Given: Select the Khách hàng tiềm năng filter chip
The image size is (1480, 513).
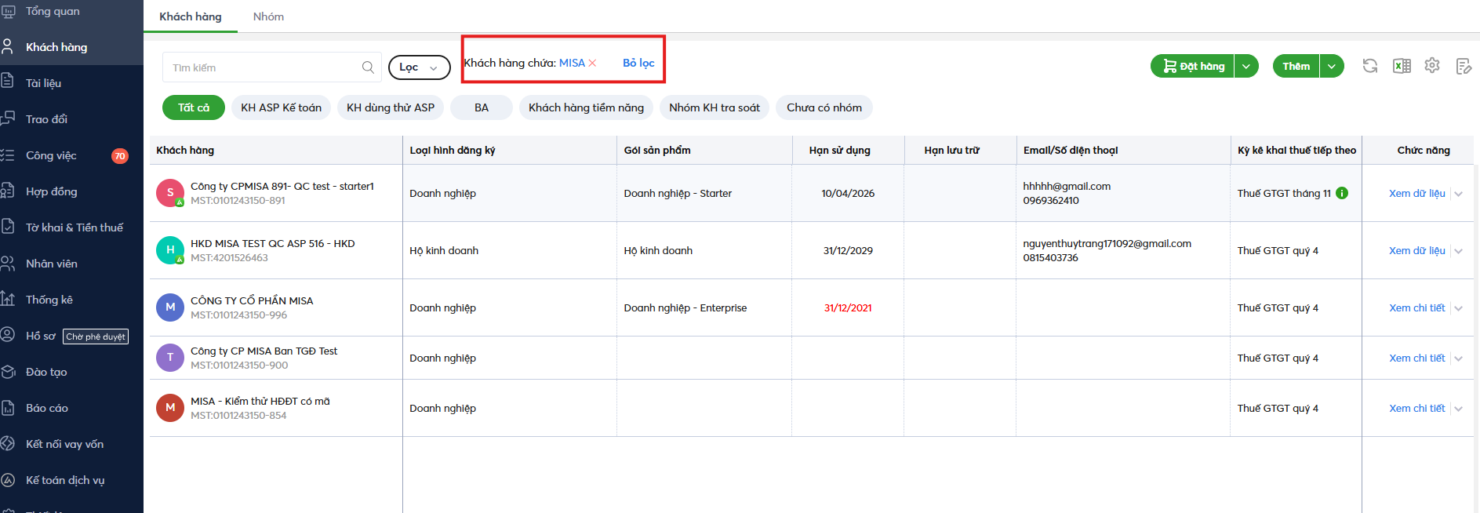Looking at the screenshot, I should pos(586,107).
